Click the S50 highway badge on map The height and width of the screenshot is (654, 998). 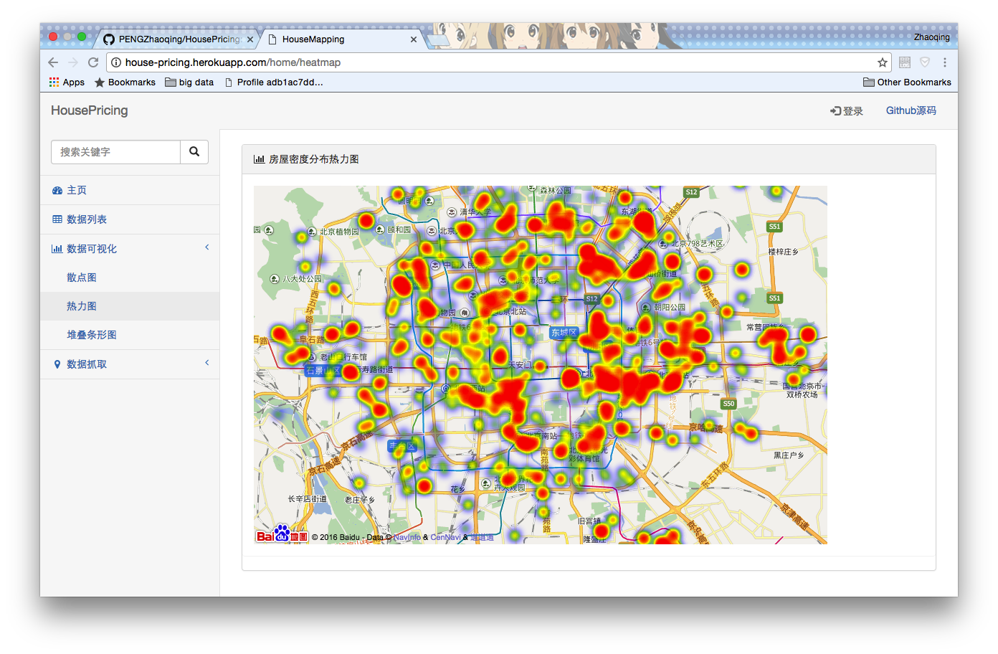[728, 404]
